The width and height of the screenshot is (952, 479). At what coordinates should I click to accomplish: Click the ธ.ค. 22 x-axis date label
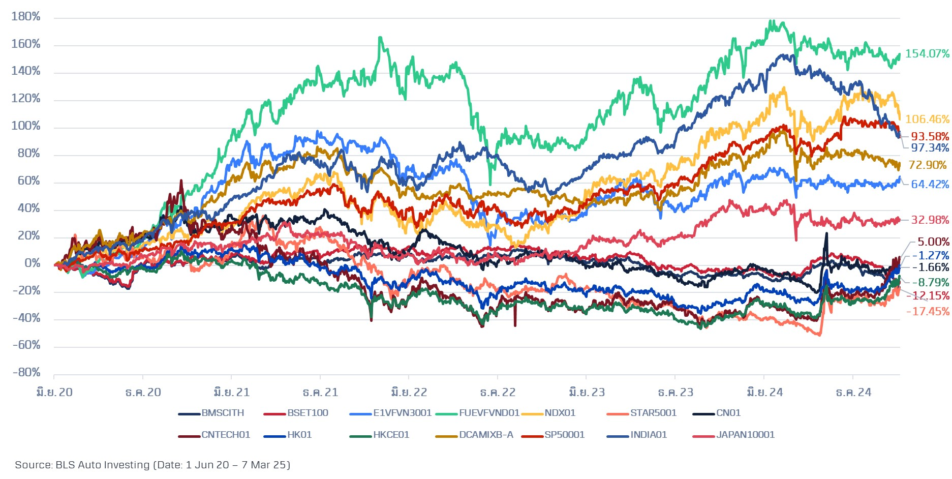pyautogui.click(x=498, y=393)
